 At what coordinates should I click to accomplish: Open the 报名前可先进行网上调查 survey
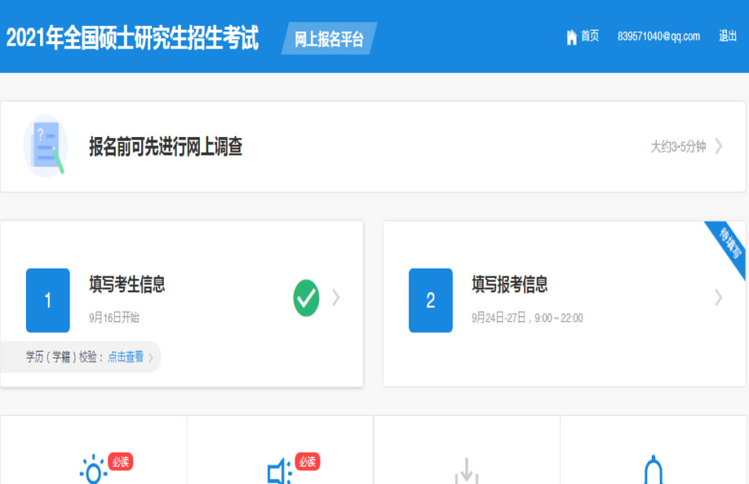pos(165,146)
